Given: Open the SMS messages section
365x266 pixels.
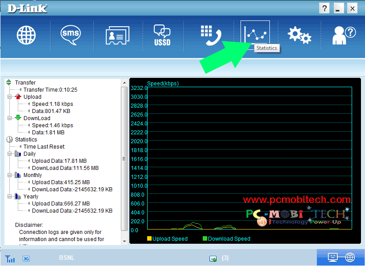Looking at the screenshot, I should pos(71,35).
